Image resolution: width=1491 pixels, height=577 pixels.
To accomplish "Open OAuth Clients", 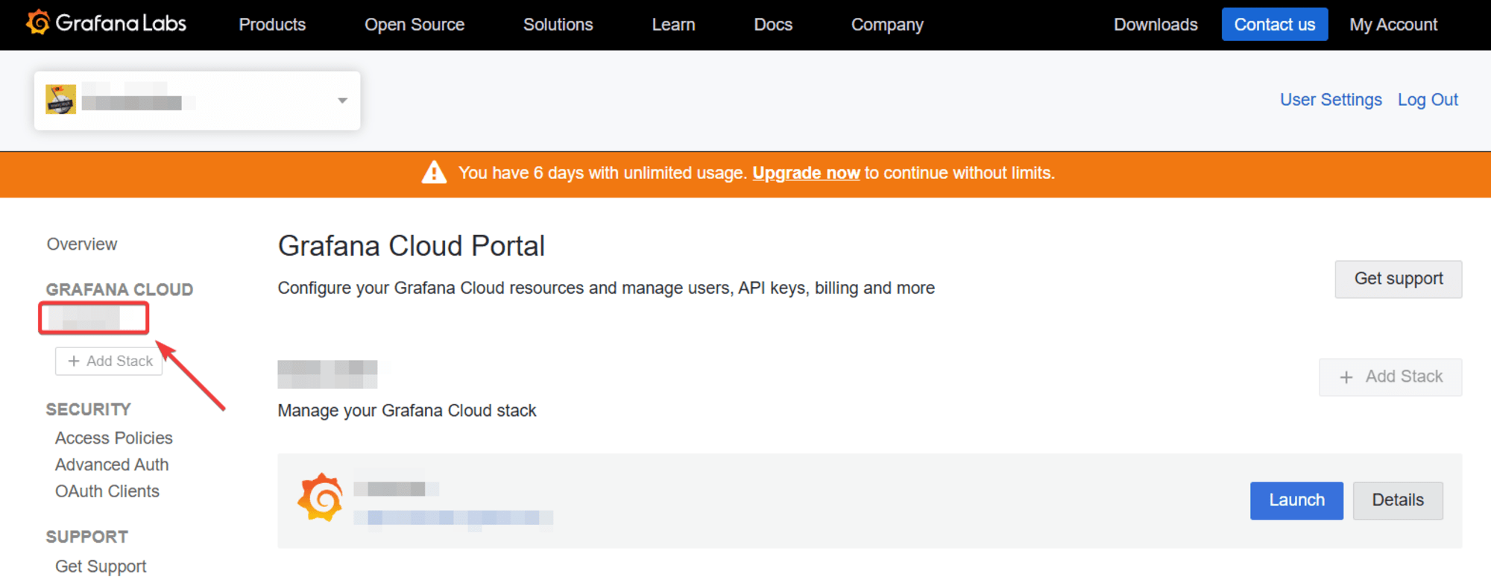I will 107,492.
